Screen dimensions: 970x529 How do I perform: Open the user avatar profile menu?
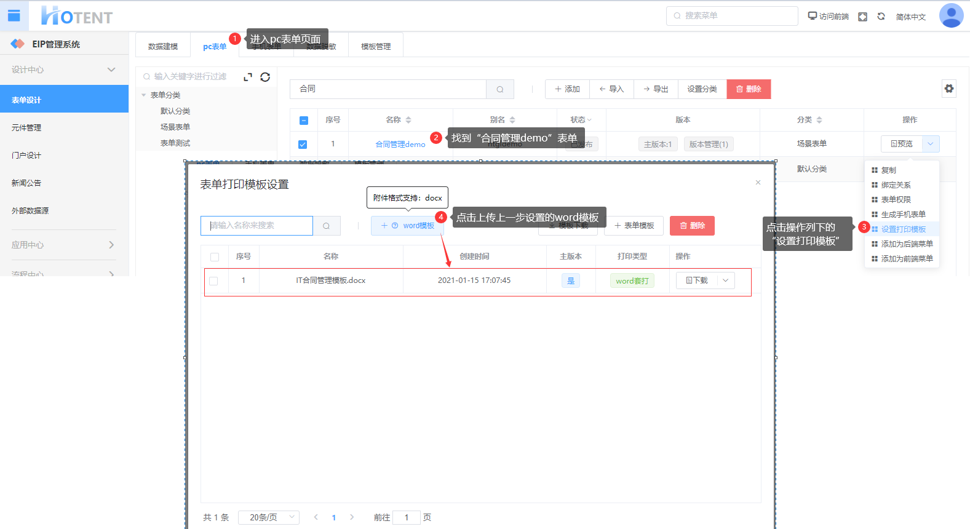click(950, 16)
